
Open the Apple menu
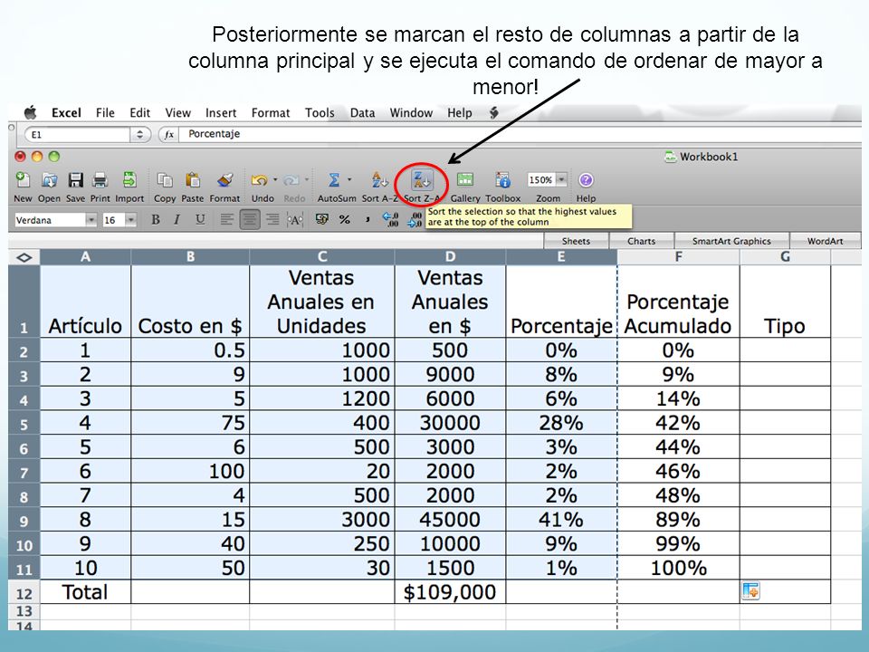(x=31, y=112)
